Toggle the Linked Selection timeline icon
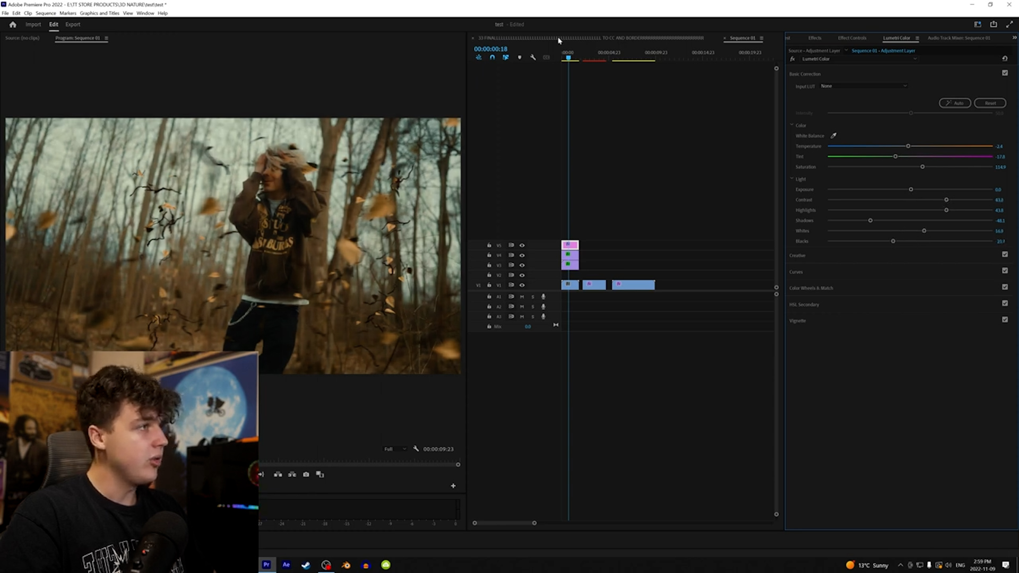 click(506, 57)
